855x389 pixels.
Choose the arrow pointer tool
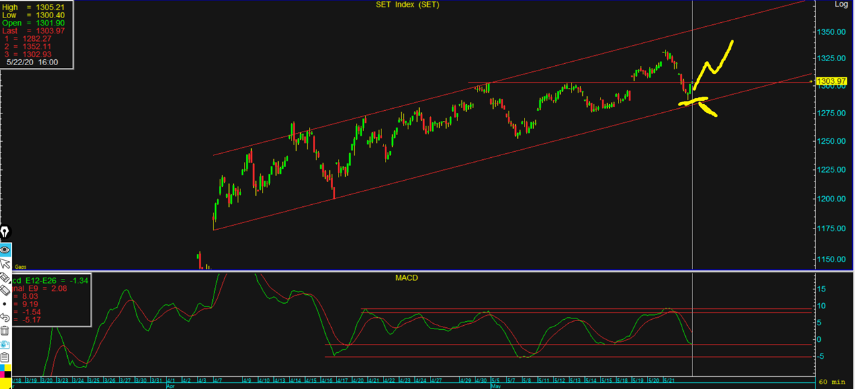click(5, 263)
